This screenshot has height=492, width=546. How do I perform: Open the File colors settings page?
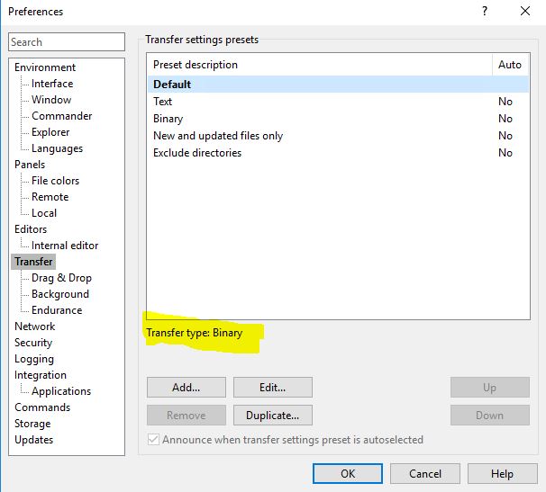pyautogui.click(x=55, y=181)
